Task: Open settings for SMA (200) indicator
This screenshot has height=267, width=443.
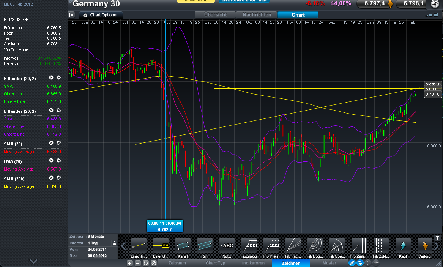Action: 59,178
